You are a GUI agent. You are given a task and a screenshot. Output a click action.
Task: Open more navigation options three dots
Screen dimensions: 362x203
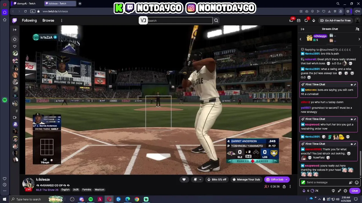click(61, 20)
